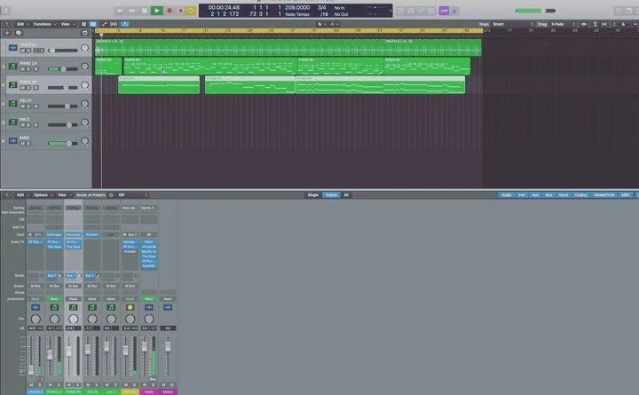Open the Sends on Faders Off dropdown
This screenshot has height=395, width=639.
point(133,195)
